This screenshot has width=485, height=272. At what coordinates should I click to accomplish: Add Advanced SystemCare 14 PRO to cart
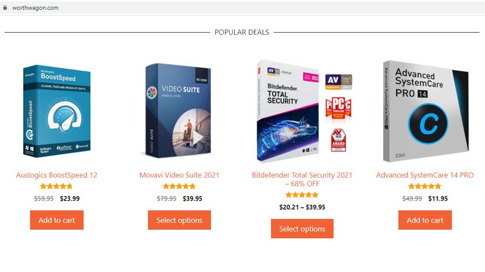[x=425, y=220]
